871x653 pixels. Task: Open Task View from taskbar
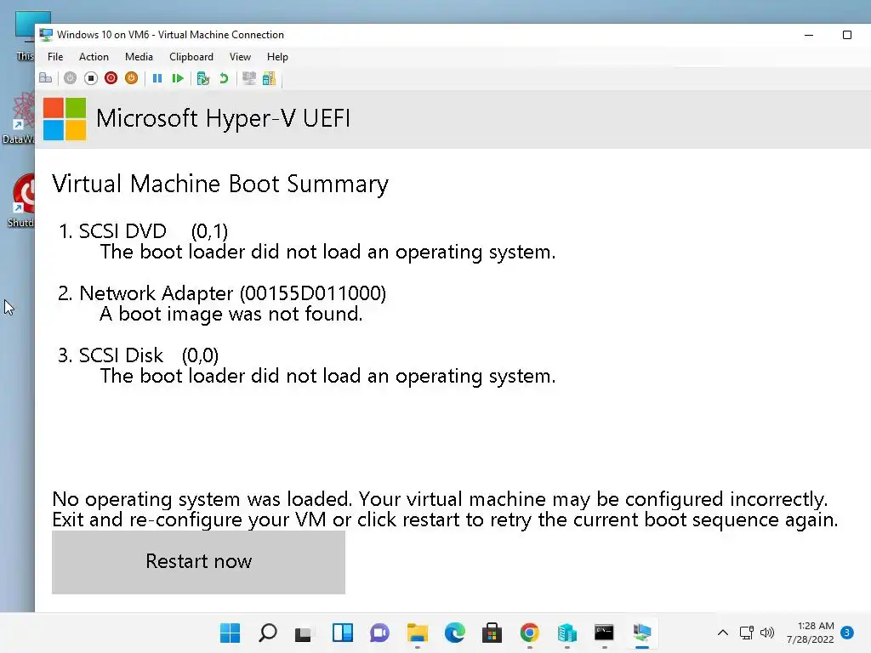coord(304,633)
